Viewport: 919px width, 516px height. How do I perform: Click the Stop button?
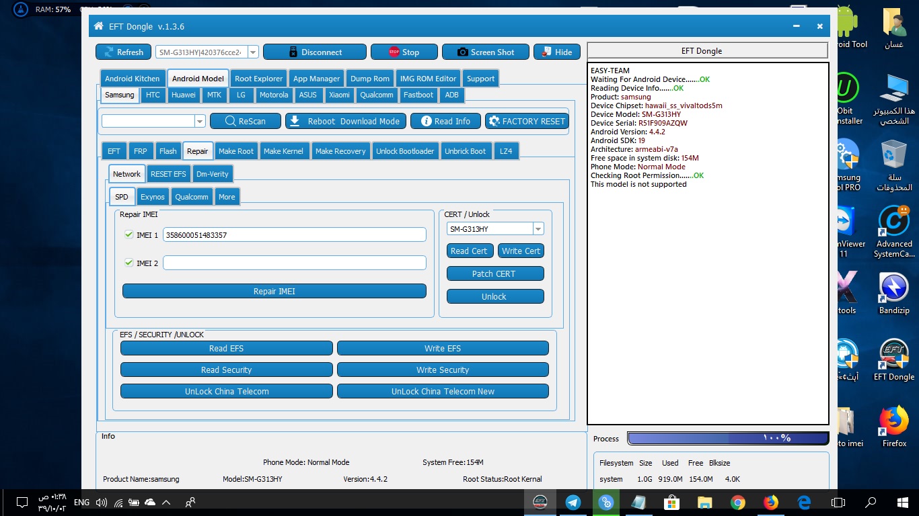pos(404,52)
